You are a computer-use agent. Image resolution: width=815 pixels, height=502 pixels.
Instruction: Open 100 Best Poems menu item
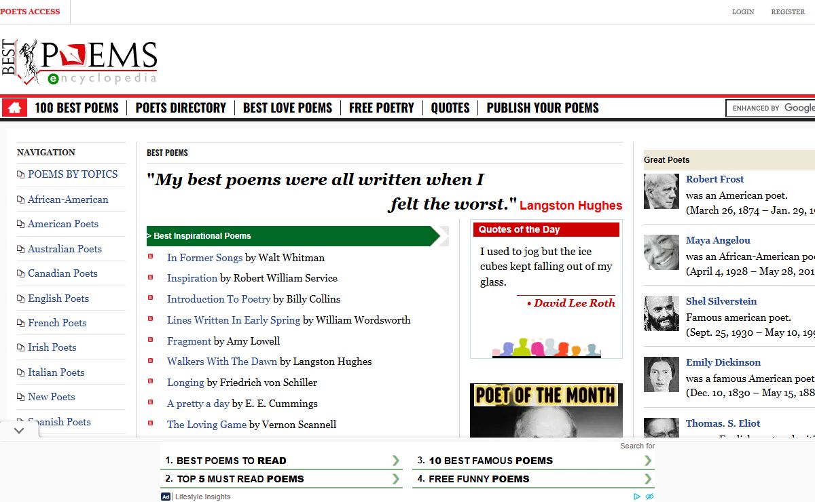click(x=77, y=108)
